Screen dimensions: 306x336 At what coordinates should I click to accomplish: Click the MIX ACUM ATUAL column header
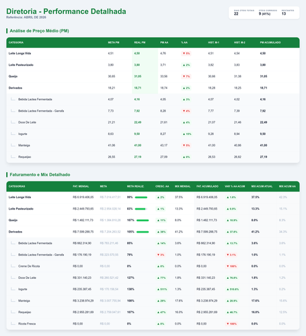coord(262,186)
